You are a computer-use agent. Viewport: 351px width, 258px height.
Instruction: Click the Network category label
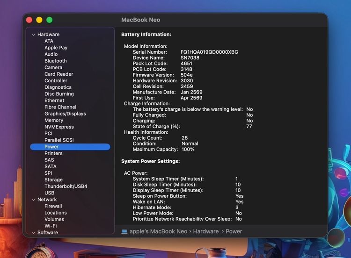pyautogui.click(x=47, y=200)
